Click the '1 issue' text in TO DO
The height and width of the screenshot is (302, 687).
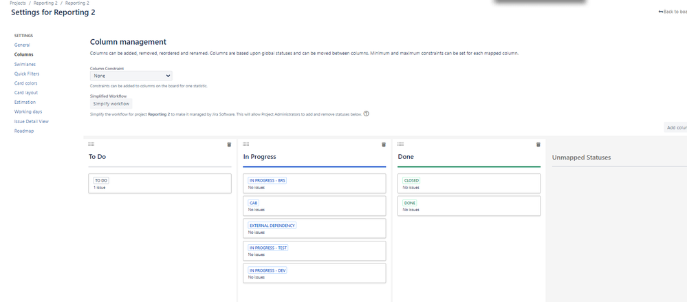click(100, 188)
